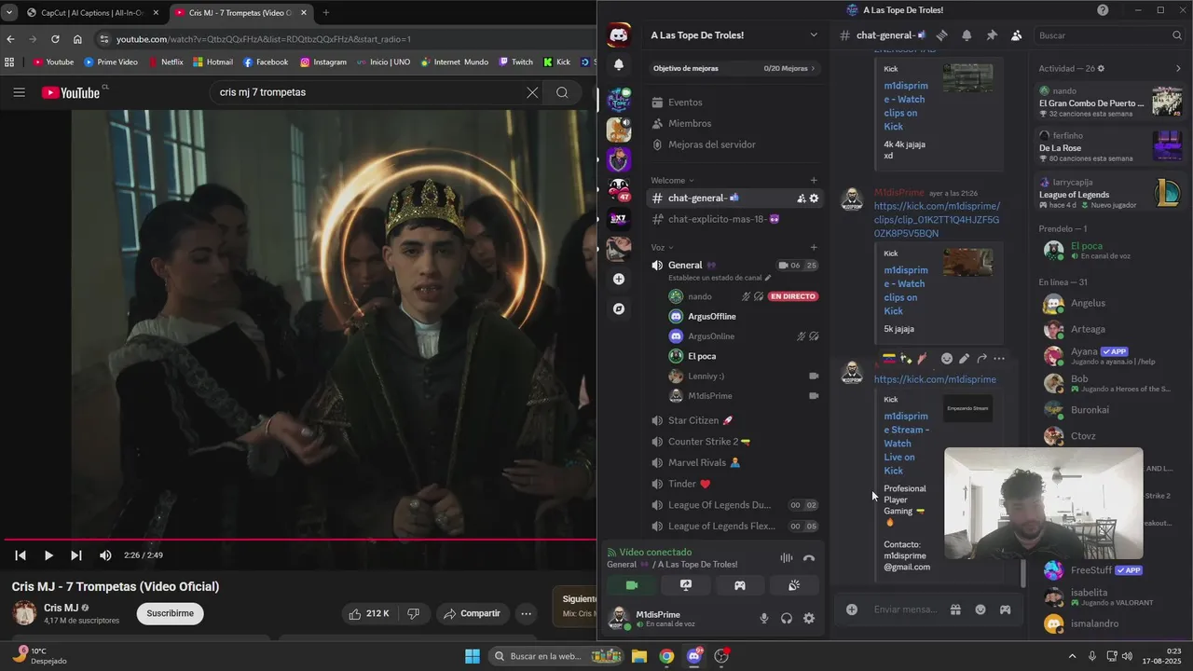Screen dimensions: 1193x671
Task: Skip to next YouTube video
Action: 76,555
